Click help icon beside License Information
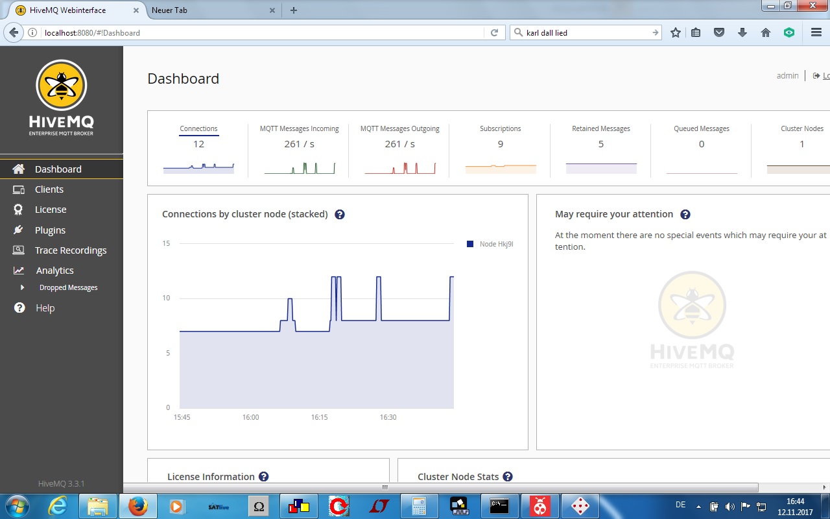This screenshot has height=519, width=830. coord(263,477)
